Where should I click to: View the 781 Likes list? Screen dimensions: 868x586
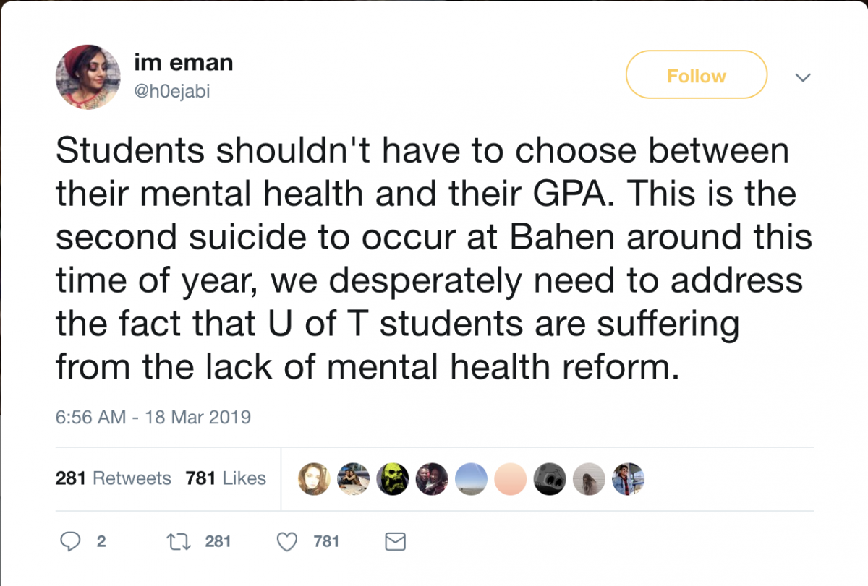coord(226,478)
